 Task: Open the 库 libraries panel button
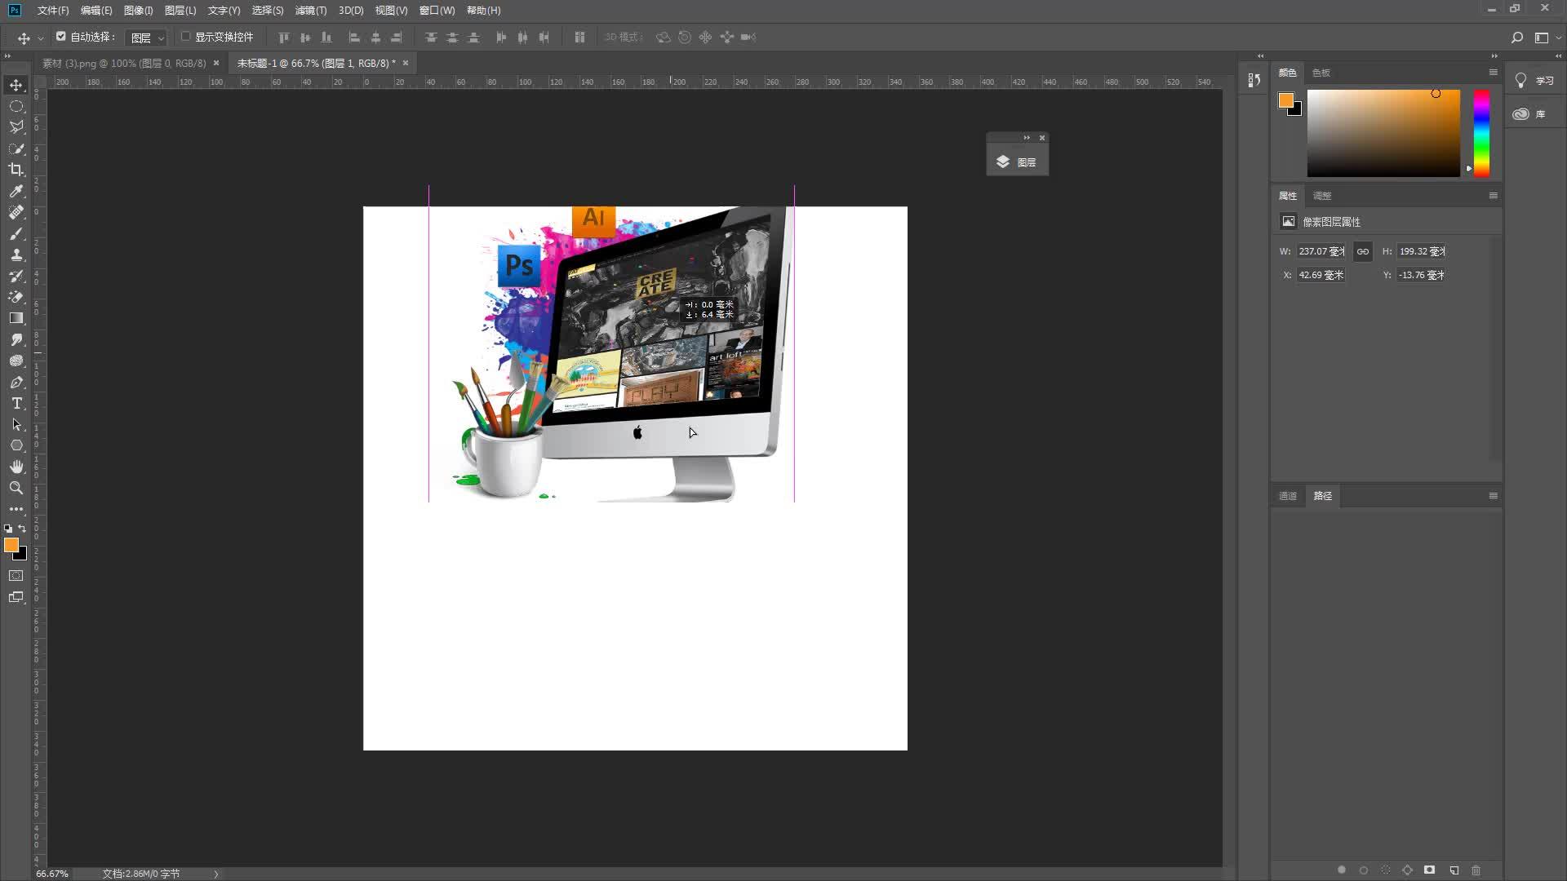pos(1534,114)
